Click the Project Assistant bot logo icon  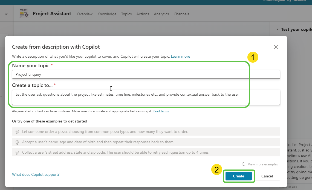click(24, 14)
